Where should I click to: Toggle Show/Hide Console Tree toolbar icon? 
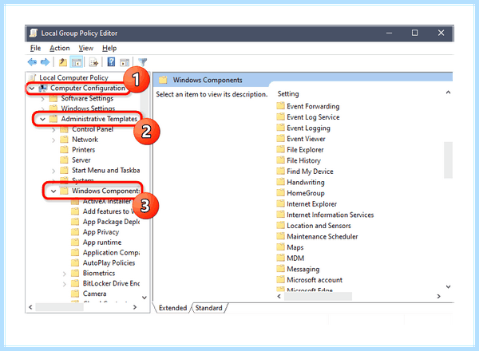[77, 62]
